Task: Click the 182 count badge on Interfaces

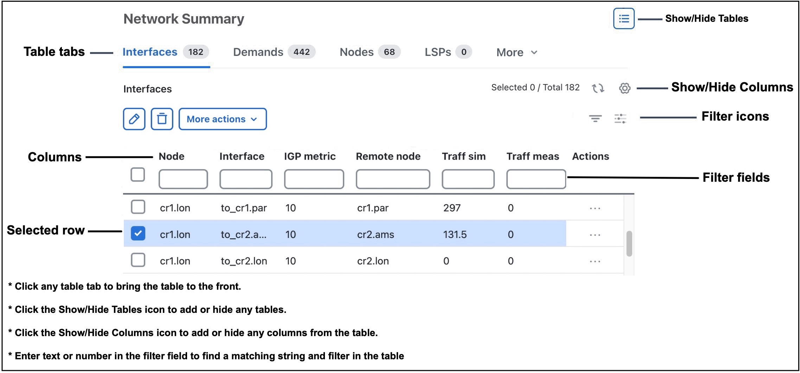Action: coord(196,52)
